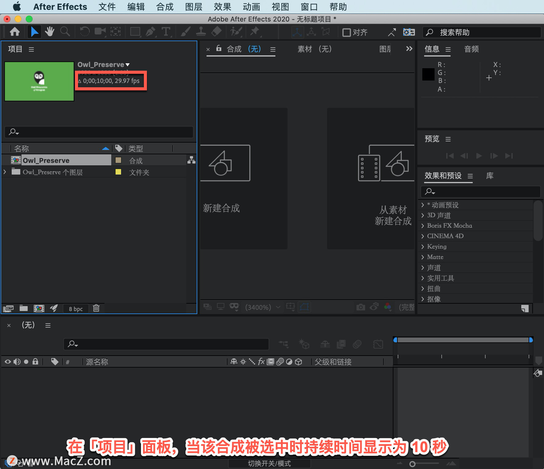Toggle the video eye column switch

8,362
